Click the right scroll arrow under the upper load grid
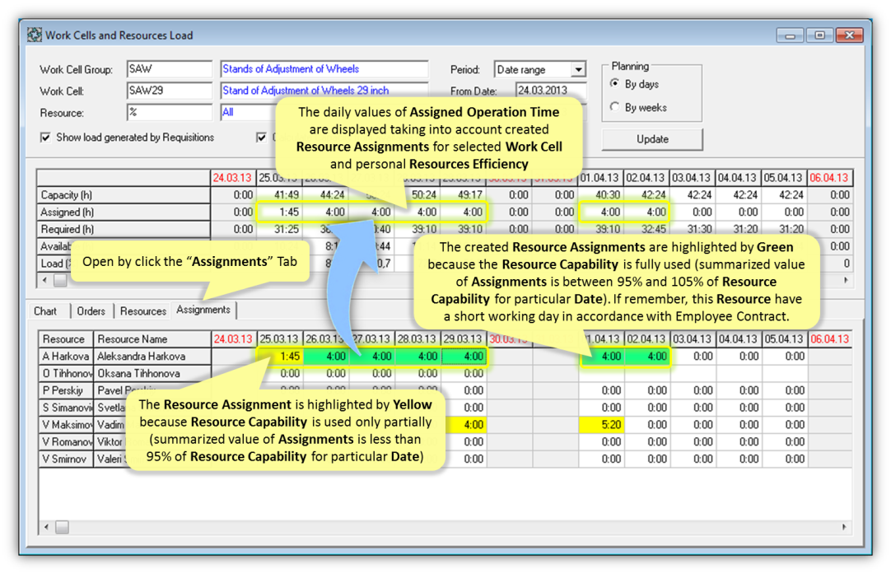 point(846,280)
